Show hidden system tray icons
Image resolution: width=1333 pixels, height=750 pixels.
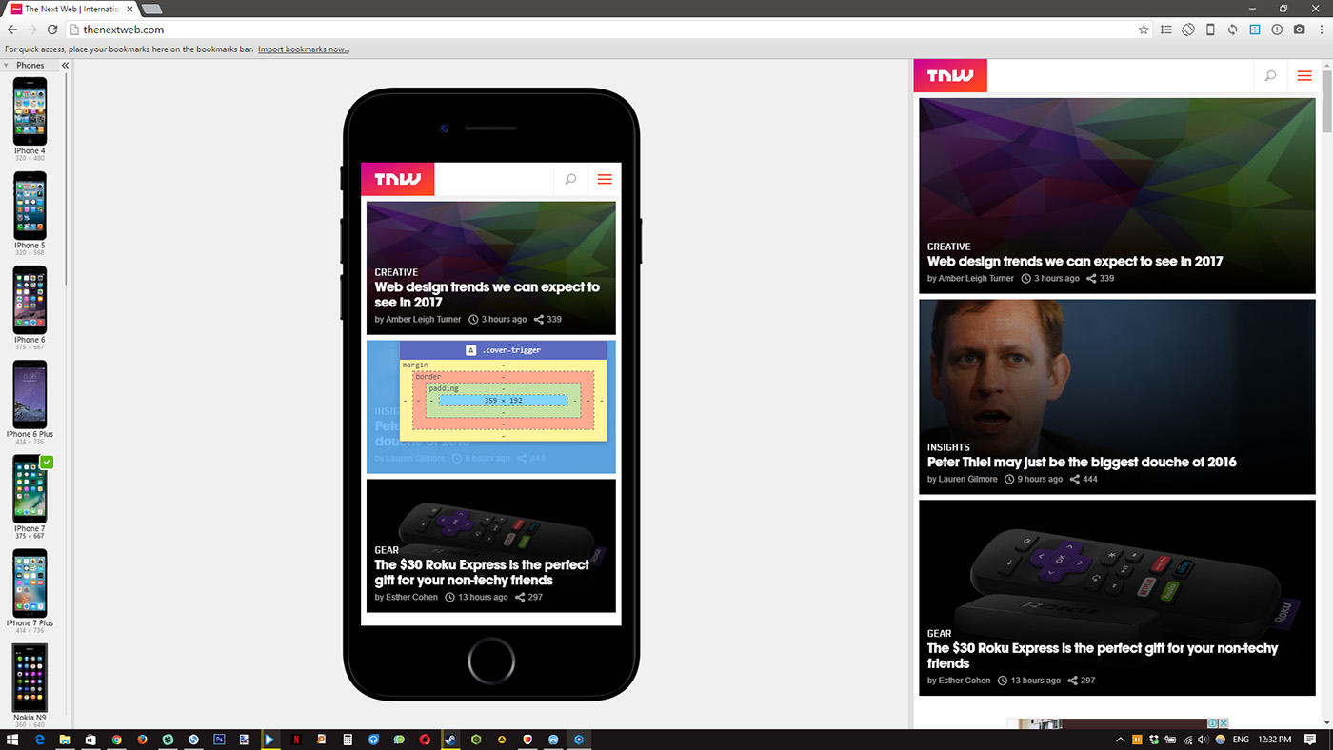[x=1120, y=740]
